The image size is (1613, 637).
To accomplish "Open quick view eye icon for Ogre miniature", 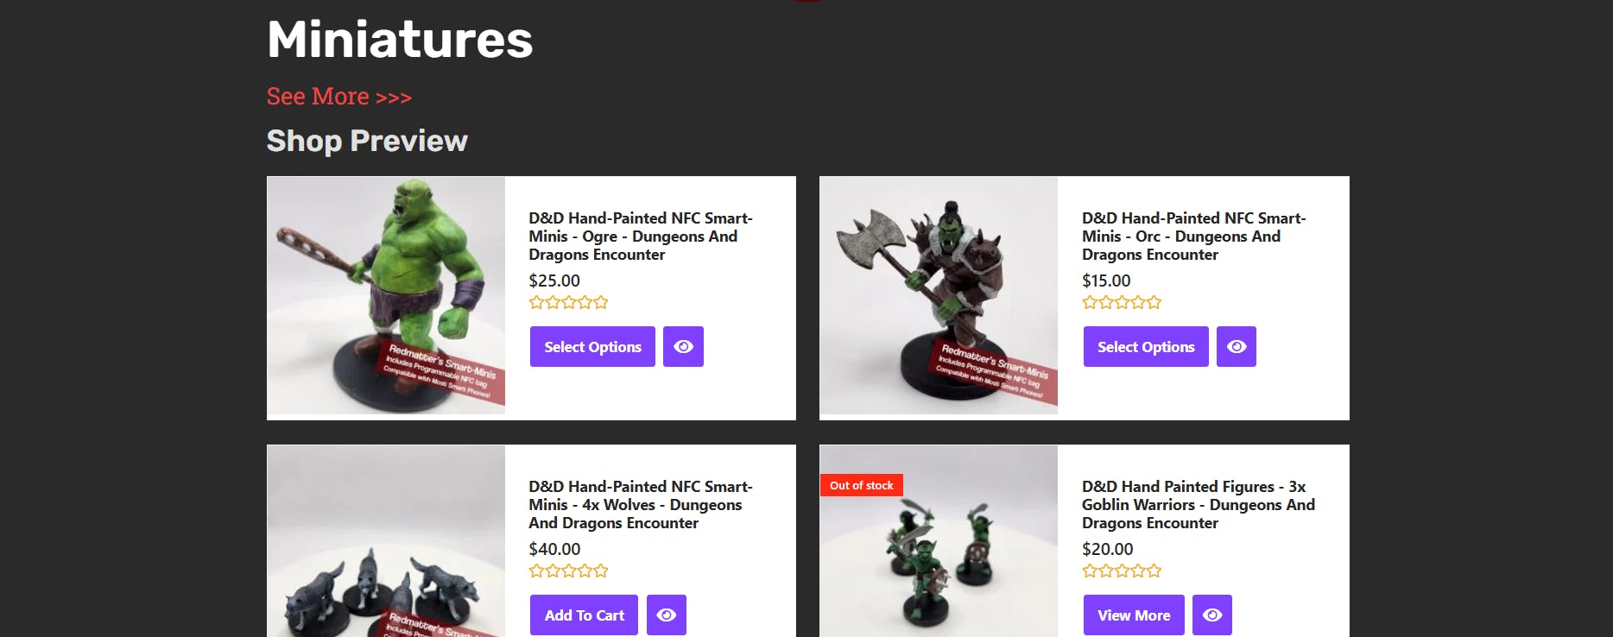I will coord(683,346).
